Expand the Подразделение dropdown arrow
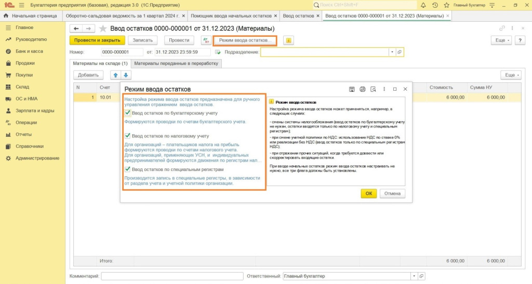The image size is (532, 284). [392, 52]
